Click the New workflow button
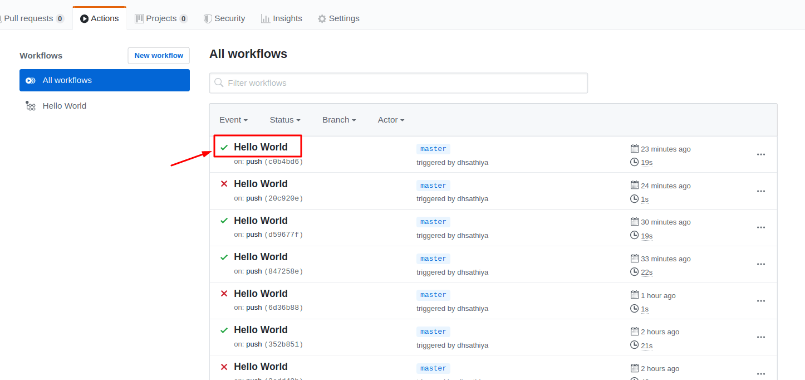The width and height of the screenshot is (805, 380). tap(159, 56)
